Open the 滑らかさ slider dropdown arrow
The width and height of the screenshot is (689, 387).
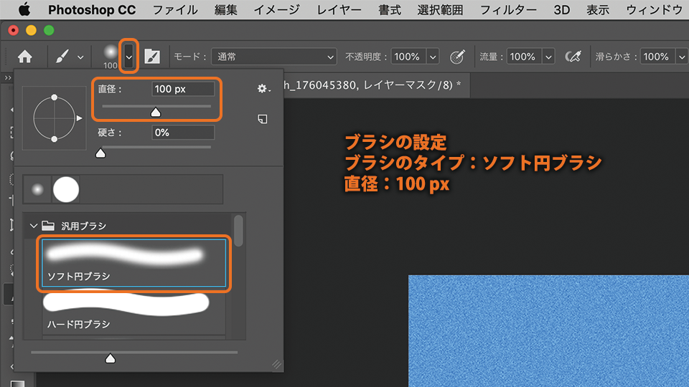tap(682, 57)
